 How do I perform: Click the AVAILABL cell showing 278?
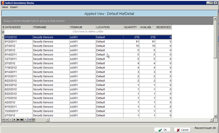click(148, 37)
